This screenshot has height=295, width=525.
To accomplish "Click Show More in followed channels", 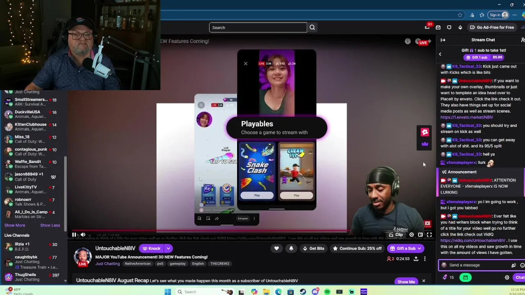I will tap(15, 225).
